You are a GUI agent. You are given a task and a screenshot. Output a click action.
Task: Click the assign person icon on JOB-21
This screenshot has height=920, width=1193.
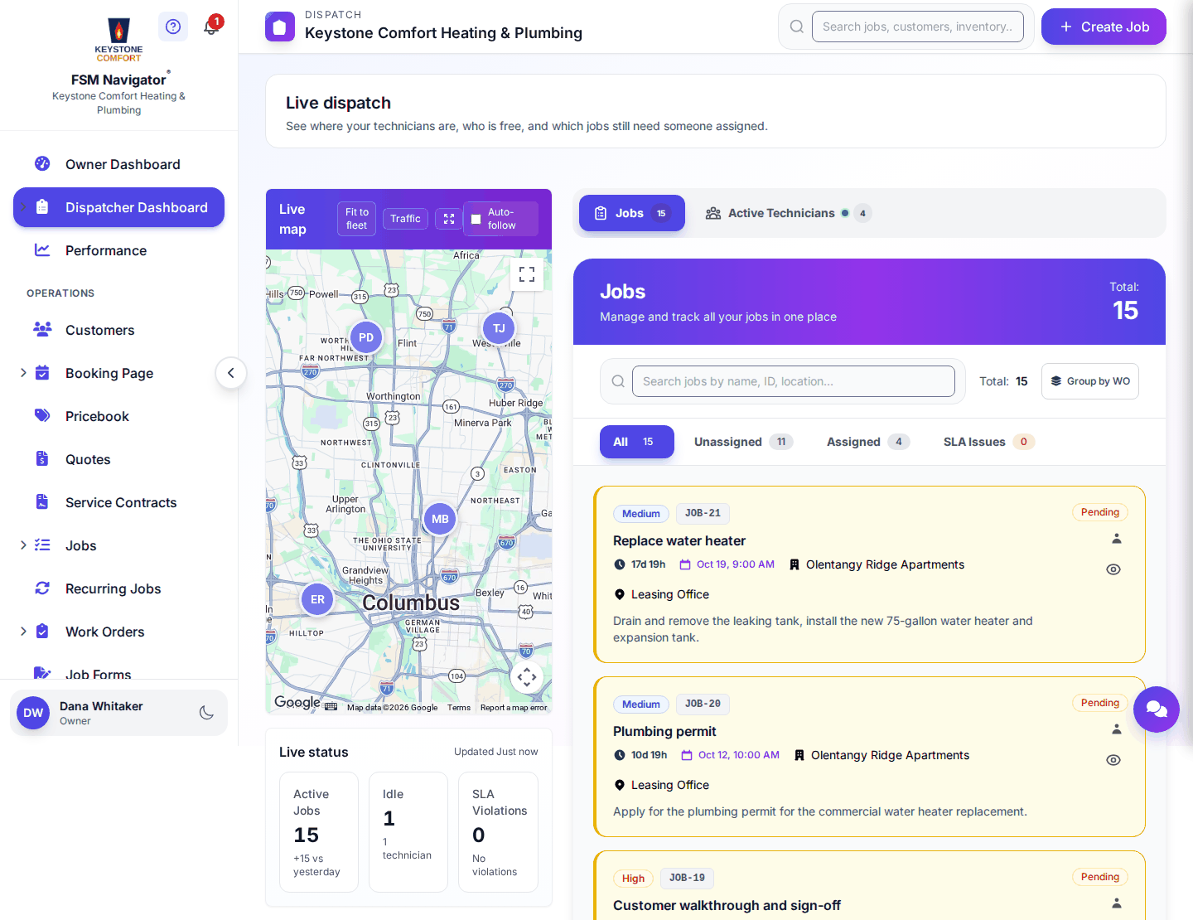(x=1116, y=539)
